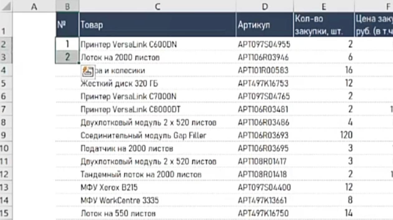The image size is (393, 220).
Task: Select row 7 header
Action: [6, 109]
